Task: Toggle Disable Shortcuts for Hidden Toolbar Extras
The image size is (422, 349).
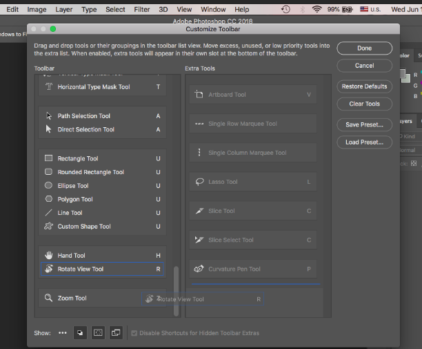Action: coord(134,333)
